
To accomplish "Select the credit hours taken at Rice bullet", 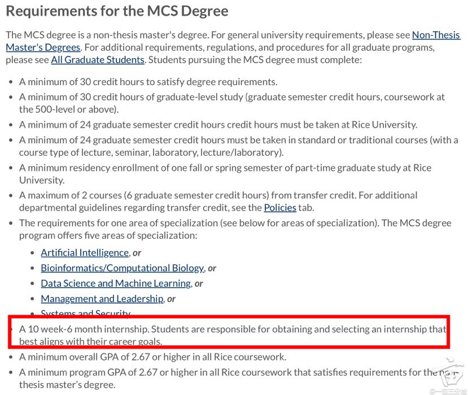I will click(218, 124).
